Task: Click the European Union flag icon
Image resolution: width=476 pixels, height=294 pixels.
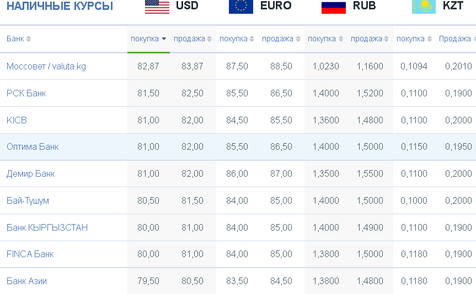Action: (x=240, y=7)
